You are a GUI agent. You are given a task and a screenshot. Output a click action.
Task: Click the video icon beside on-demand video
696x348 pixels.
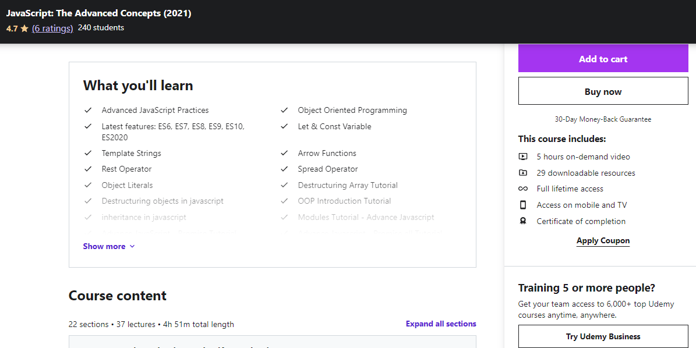[x=523, y=157]
